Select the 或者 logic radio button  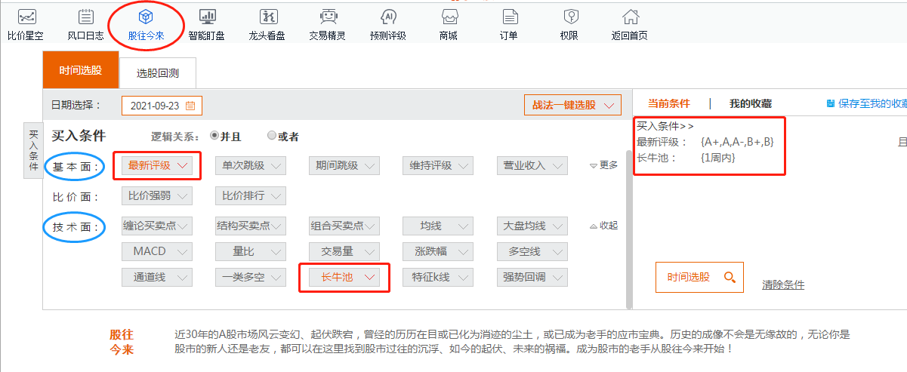tap(272, 136)
